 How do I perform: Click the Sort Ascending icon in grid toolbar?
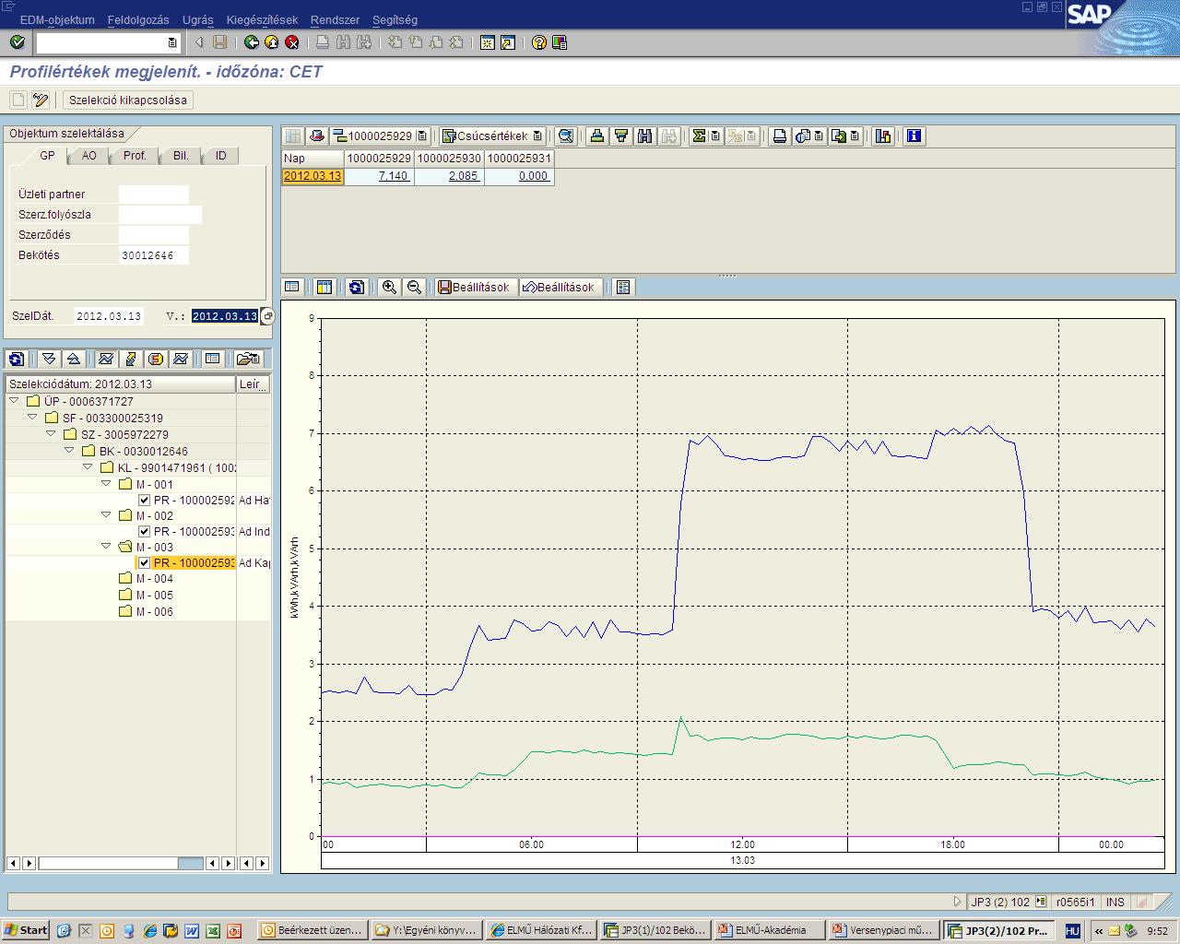(597, 136)
